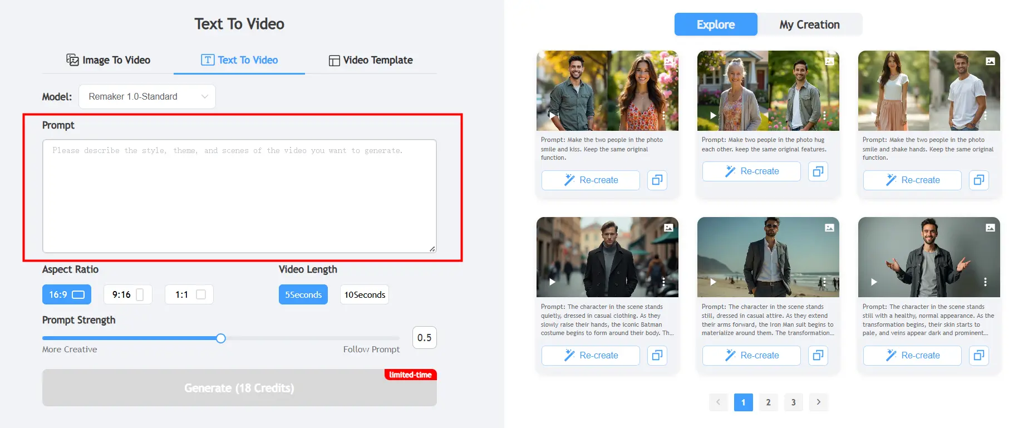Choose the 5Seconds video length
The height and width of the screenshot is (428, 1033).
tap(303, 294)
